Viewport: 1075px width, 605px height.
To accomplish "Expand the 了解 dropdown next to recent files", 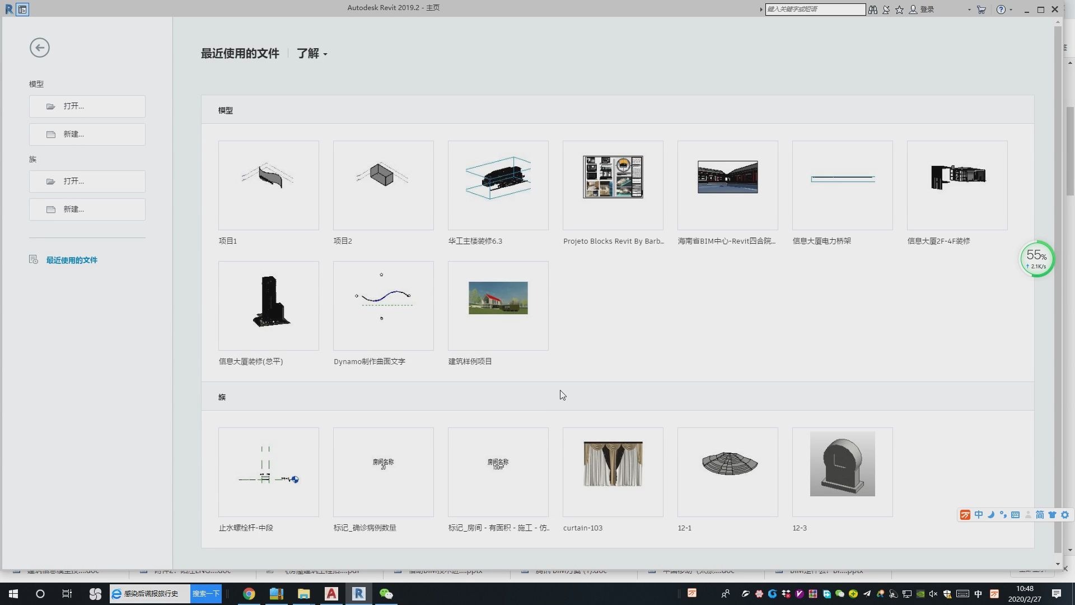I will [322, 54].
